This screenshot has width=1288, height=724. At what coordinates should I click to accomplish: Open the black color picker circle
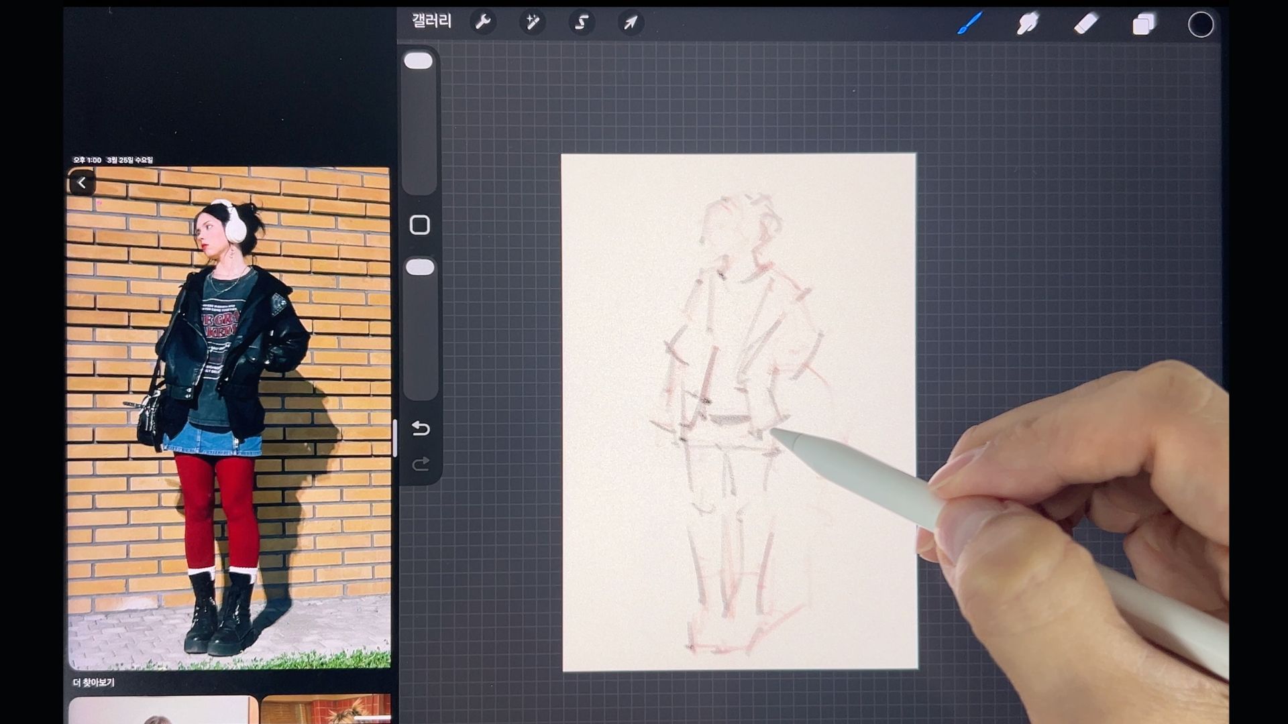[x=1200, y=25]
